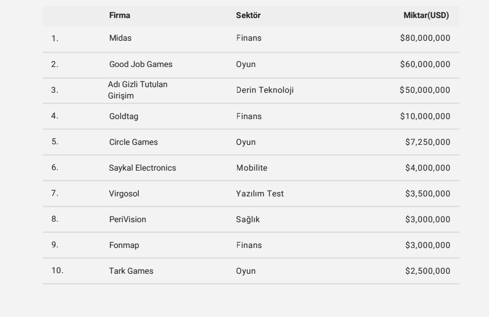Click the Yazılım Test sector cell

(x=260, y=194)
